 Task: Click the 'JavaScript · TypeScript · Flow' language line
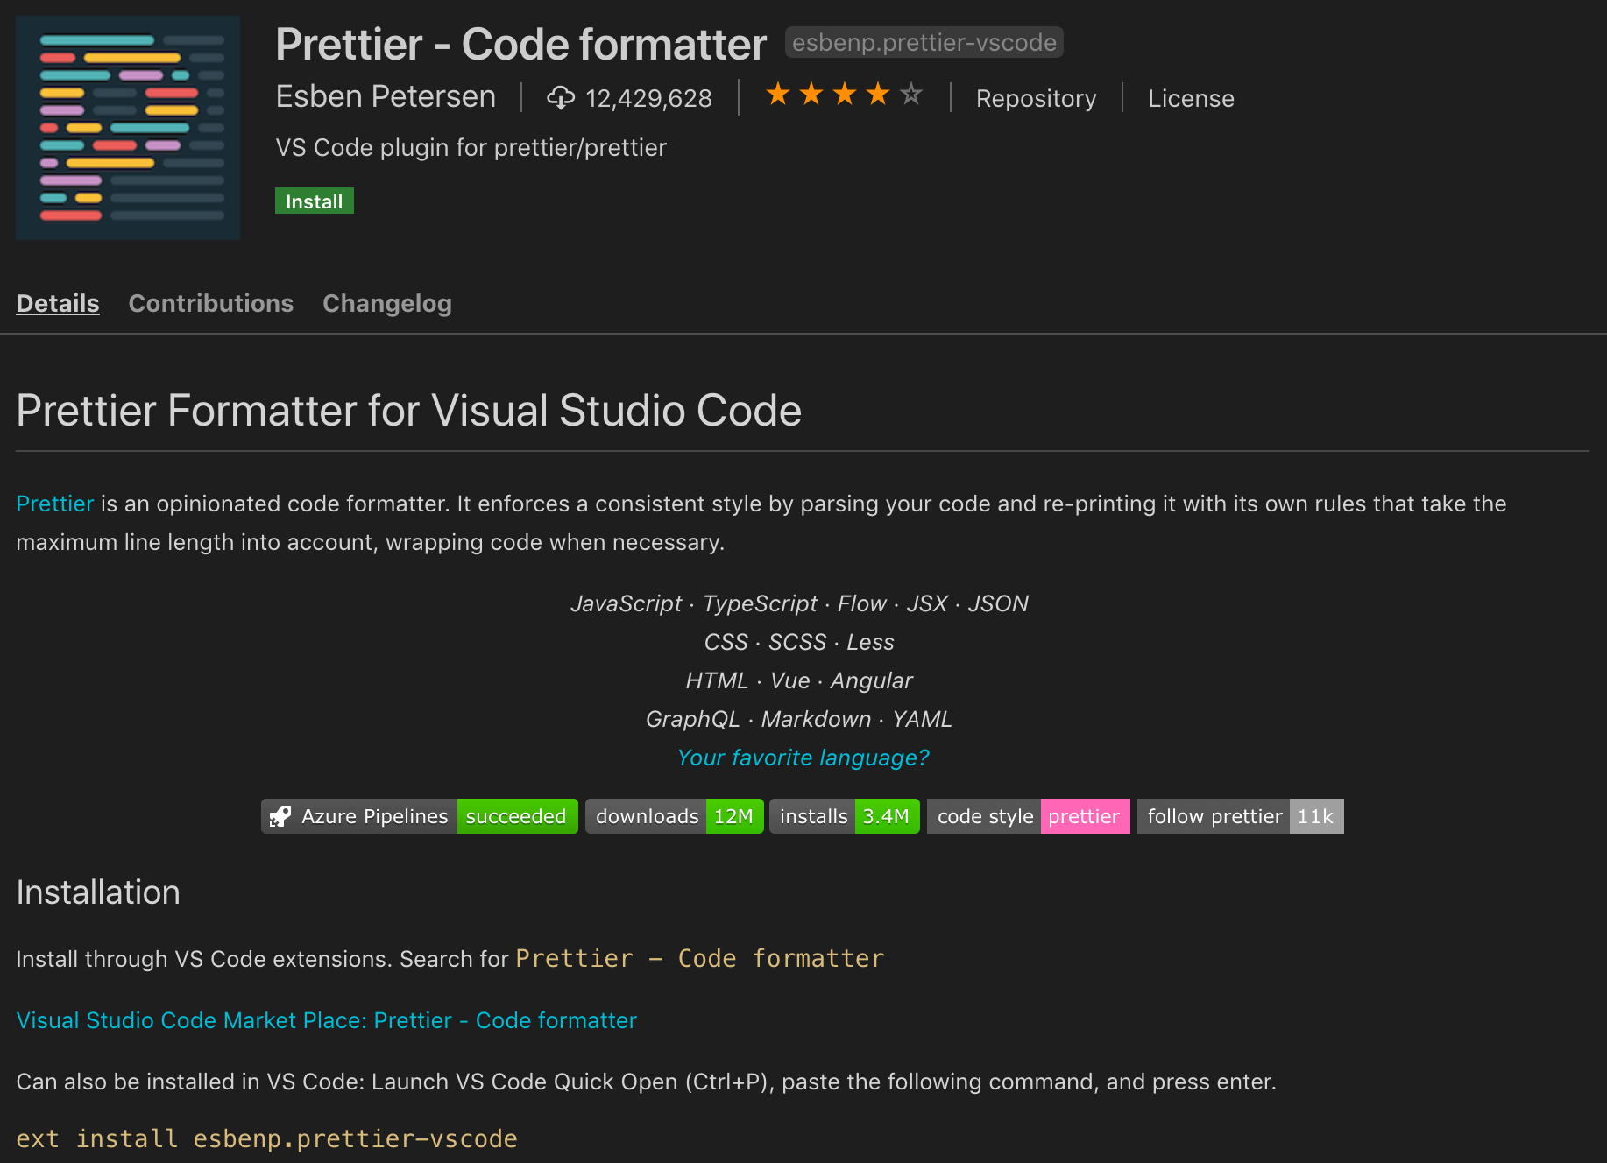click(799, 603)
